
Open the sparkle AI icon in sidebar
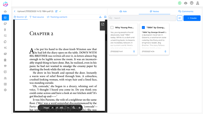[5, 48]
